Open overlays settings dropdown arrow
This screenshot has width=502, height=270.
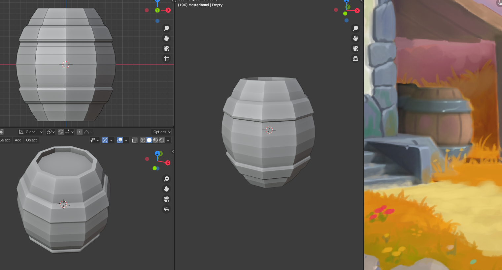(x=126, y=140)
